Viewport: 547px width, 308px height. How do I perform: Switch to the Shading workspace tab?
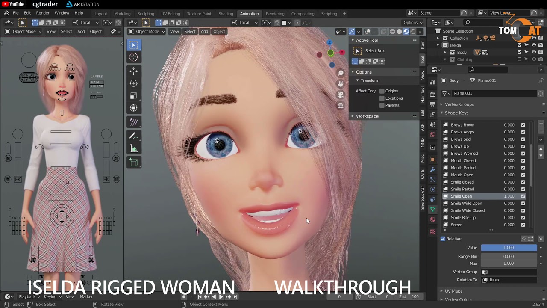point(226,14)
